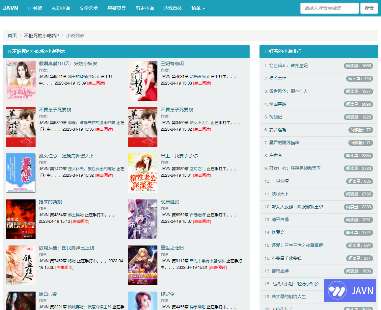The width and height of the screenshot is (381, 310).
Task: Open ranking item 萧太厚的刨坑人生
Action: tap(289, 297)
